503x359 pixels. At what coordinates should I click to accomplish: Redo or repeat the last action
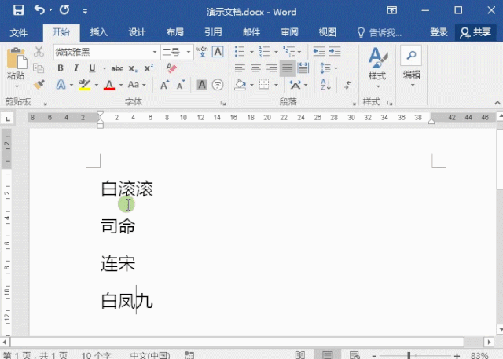pyautogui.click(x=64, y=10)
